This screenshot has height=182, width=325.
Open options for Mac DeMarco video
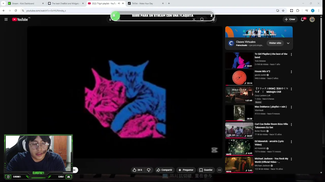291,107
